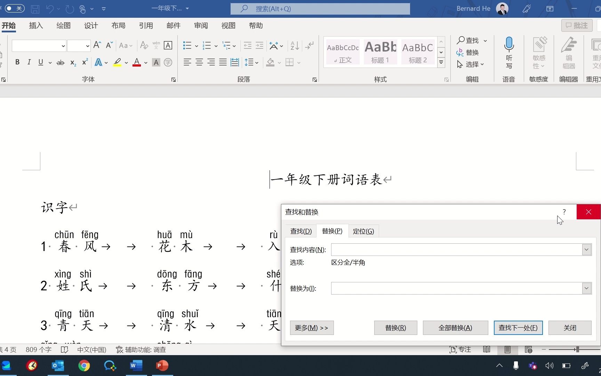Toggle bold formatting
Viewport: 601px width, 376px height.
pos(17,62)
